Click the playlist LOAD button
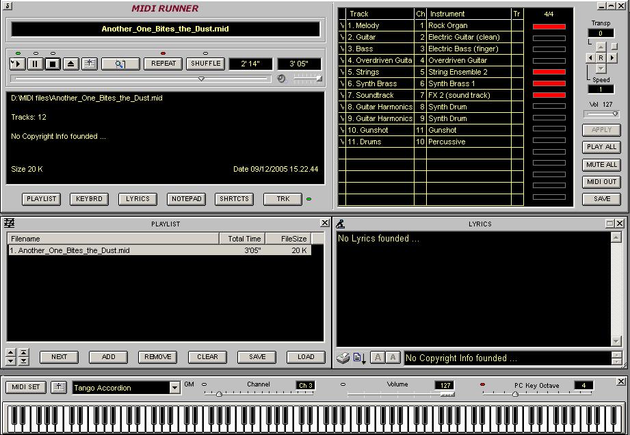This screenshot has height=435, width=630. point(306,357)
